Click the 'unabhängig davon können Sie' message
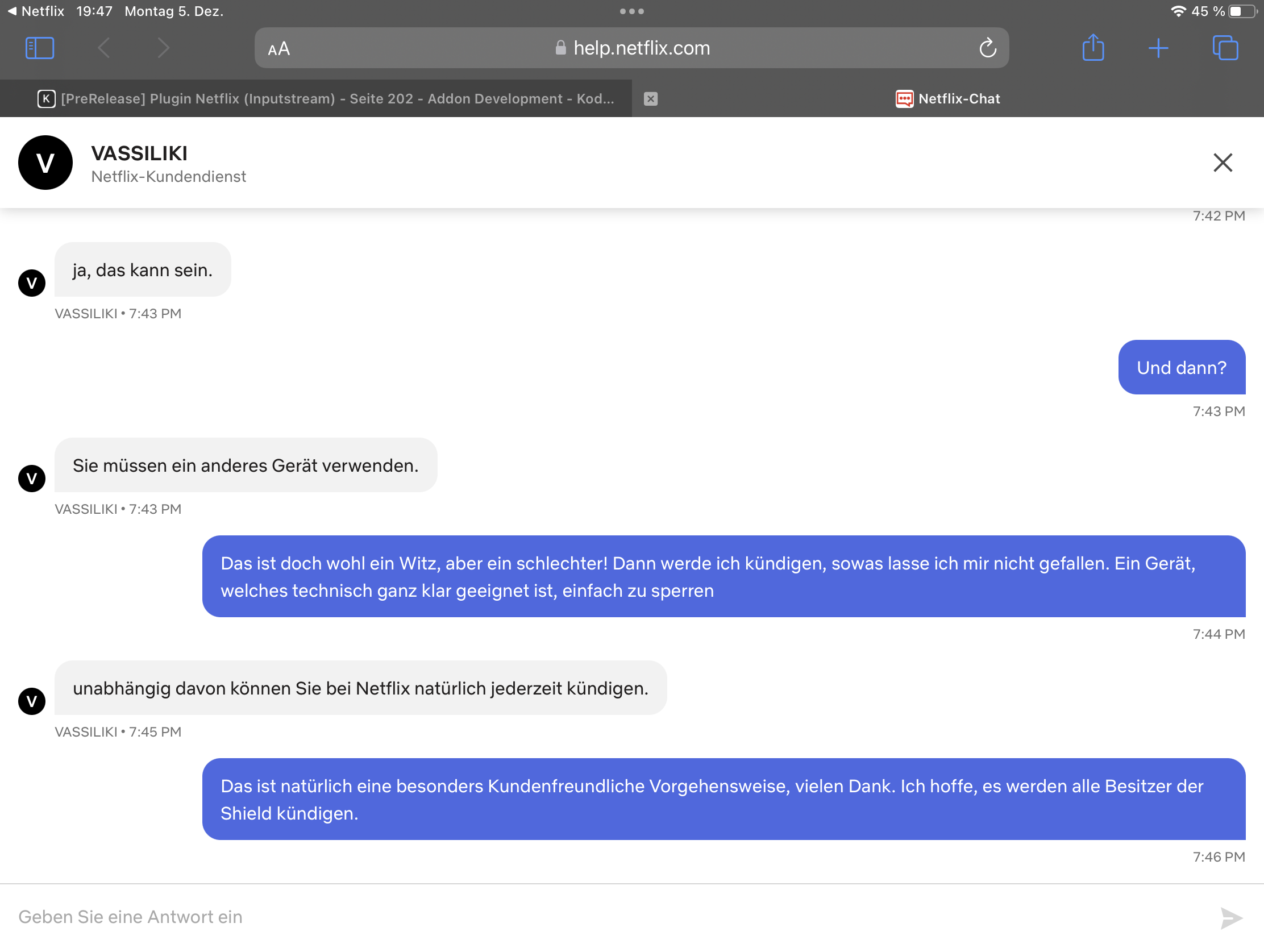Viewport: 1264px width, 948px height. (360, 688)
